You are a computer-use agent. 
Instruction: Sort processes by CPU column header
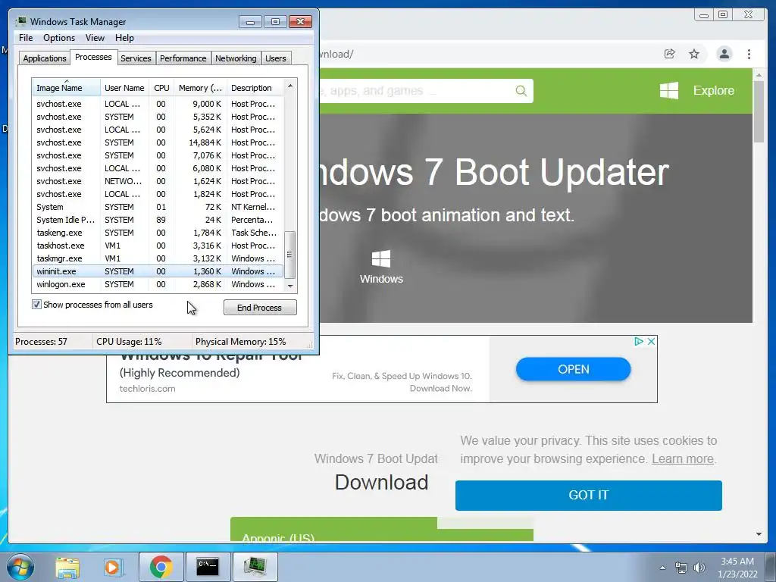coord(161,88)
